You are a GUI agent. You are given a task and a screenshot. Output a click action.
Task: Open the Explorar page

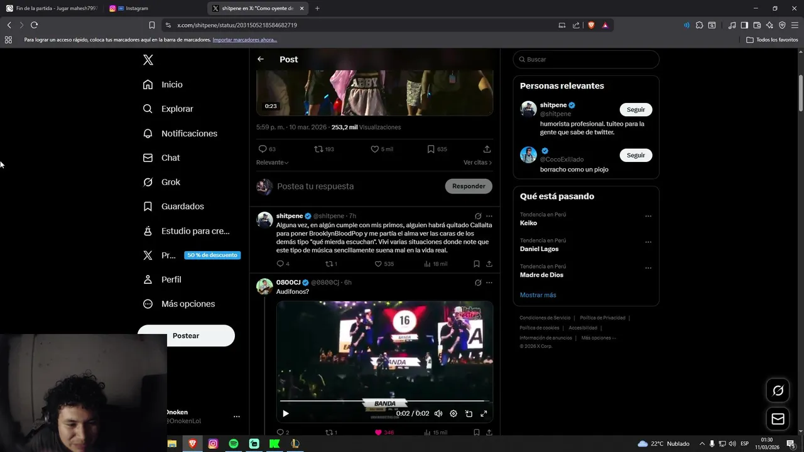coord(168,109)
